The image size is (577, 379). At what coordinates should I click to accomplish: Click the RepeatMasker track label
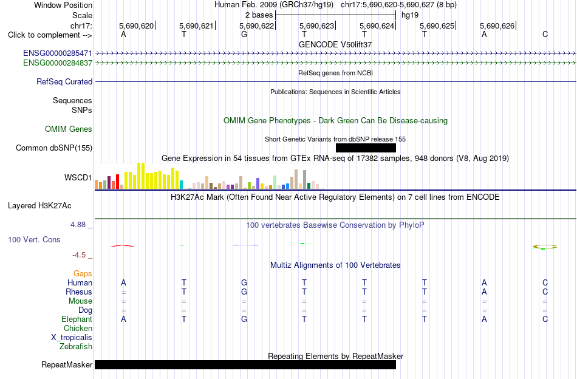pos(67,364)
